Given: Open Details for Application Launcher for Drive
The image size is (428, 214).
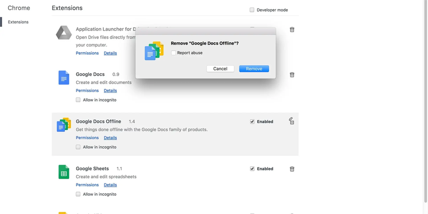Looking at the screenshot, I should (x=110, y=53).
